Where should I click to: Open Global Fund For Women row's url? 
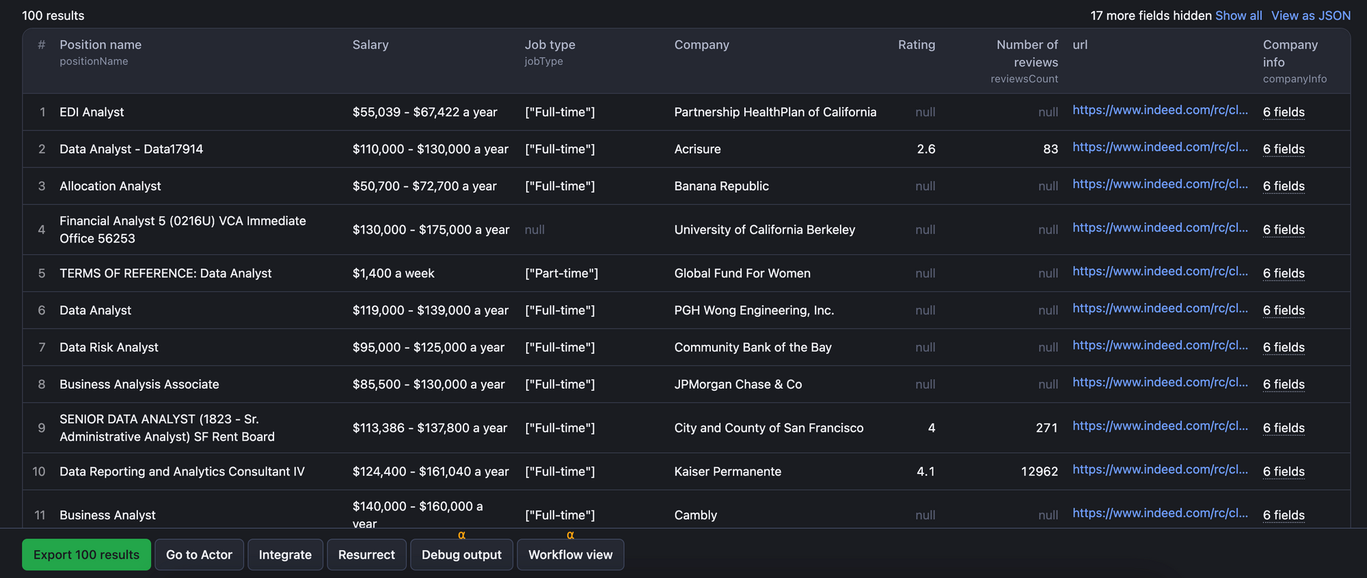pyautogui.click(x=1160, y=271)
